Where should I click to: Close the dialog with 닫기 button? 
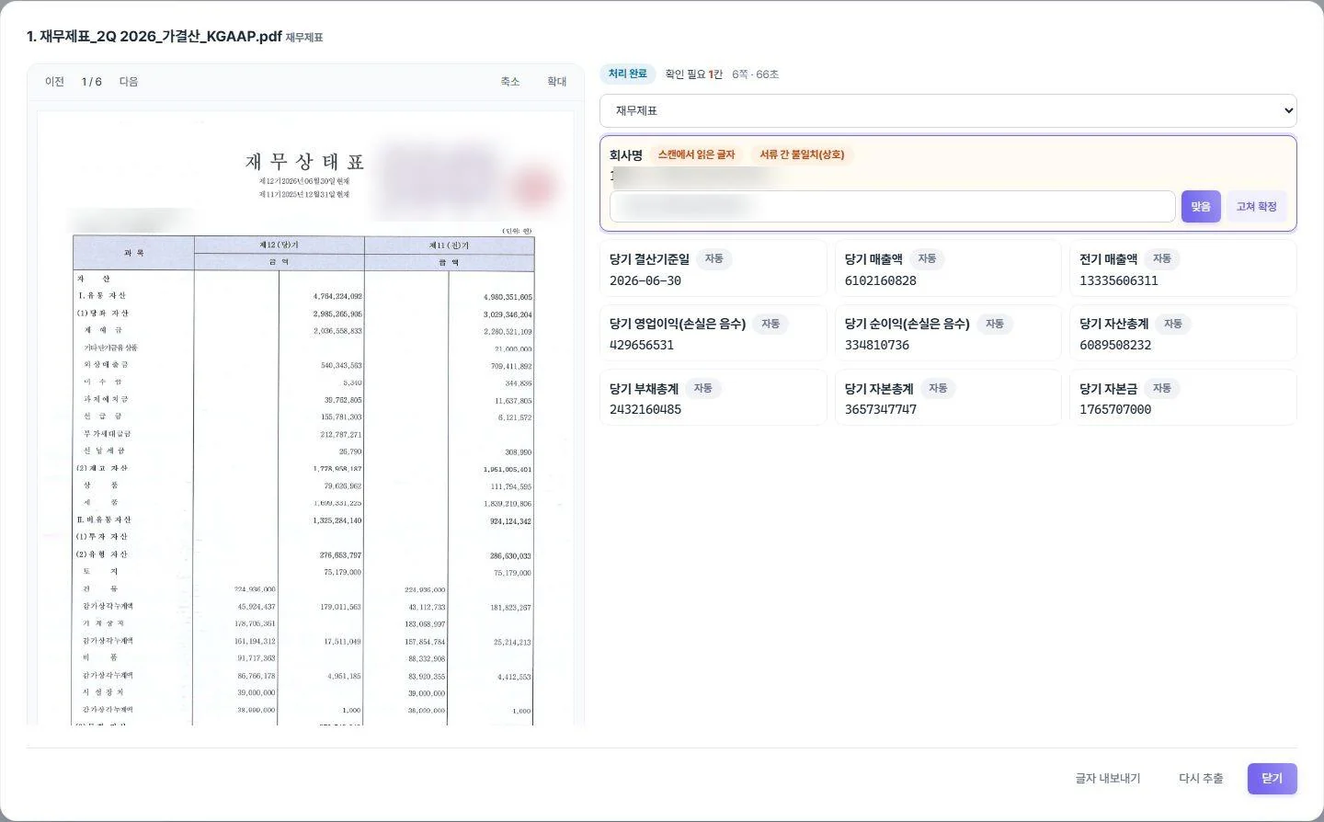[x=1273, y=779]
